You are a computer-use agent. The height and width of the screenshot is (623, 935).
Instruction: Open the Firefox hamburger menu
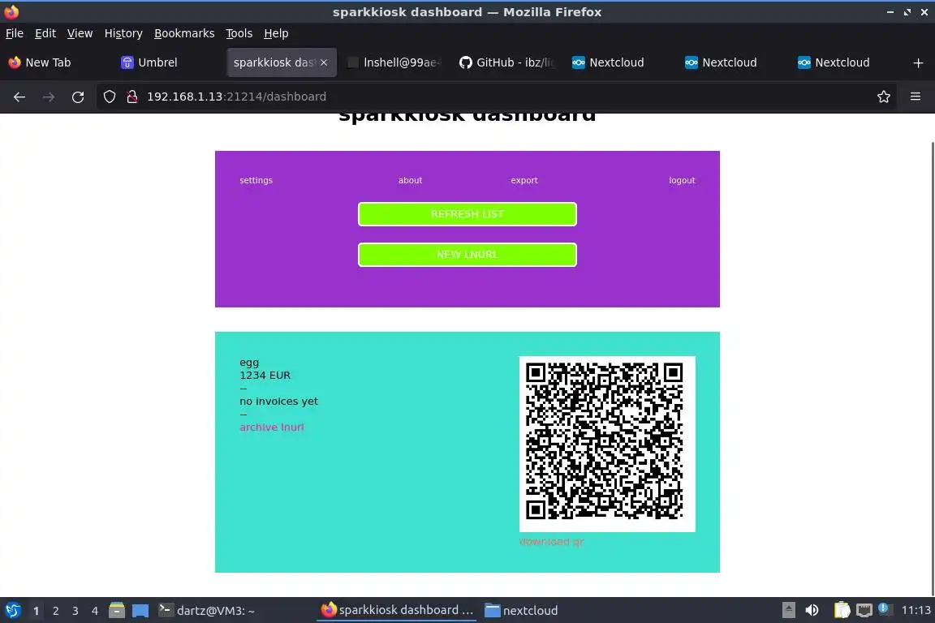(x=916, y=97)
